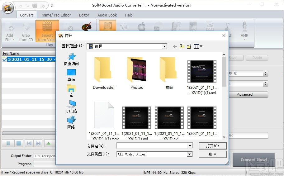Click the 取消 cancel button
The height and width of the screenshot is (176, 284).
tap(212, 154)
